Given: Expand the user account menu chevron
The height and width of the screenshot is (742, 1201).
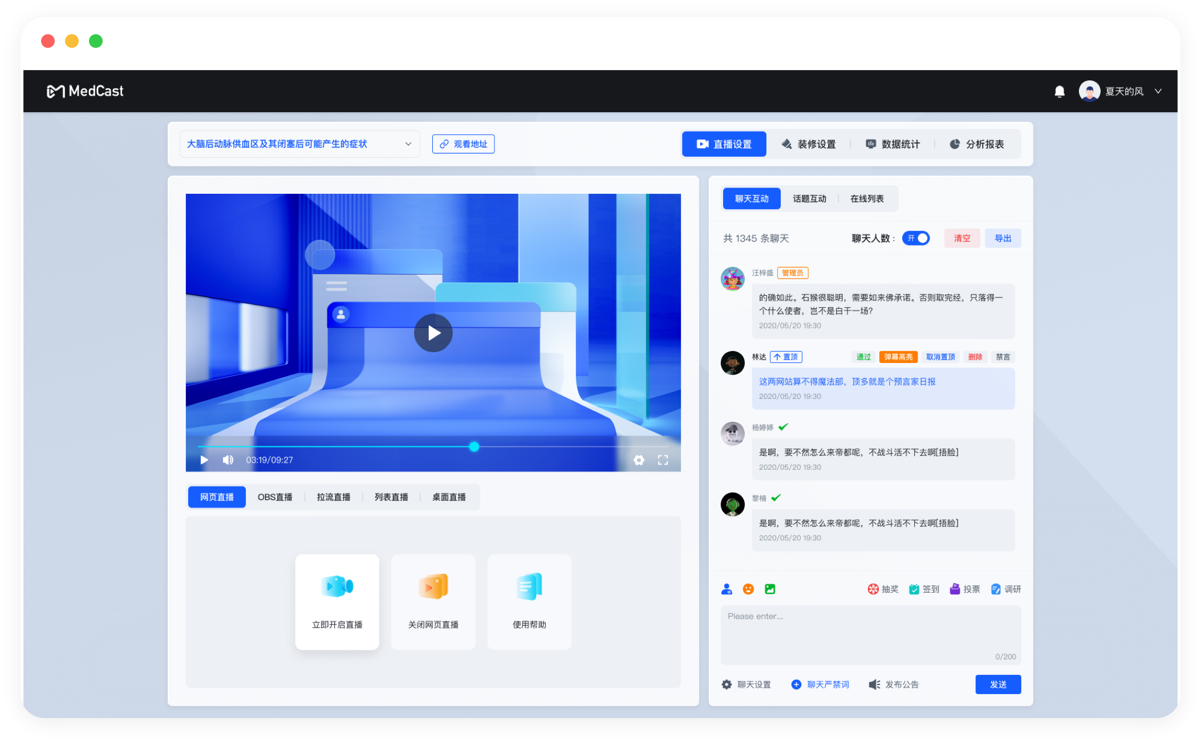Looking at the screenshot, I should point(1158,91).
